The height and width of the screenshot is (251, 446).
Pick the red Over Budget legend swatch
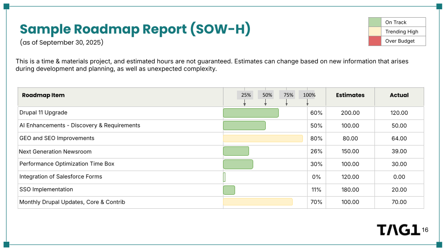coord(374,41)
